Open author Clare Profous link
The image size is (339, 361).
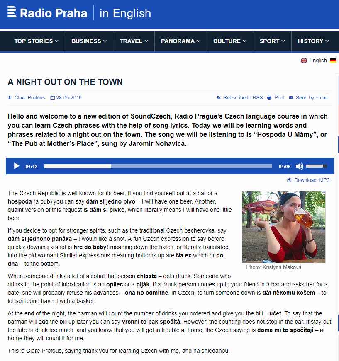click(x=29, y=98)
